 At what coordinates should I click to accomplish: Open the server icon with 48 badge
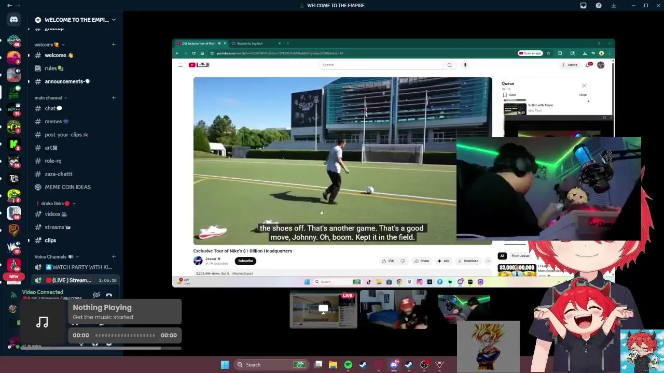14,41
